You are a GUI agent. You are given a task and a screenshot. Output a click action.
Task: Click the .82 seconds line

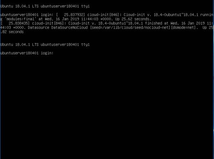12,32
